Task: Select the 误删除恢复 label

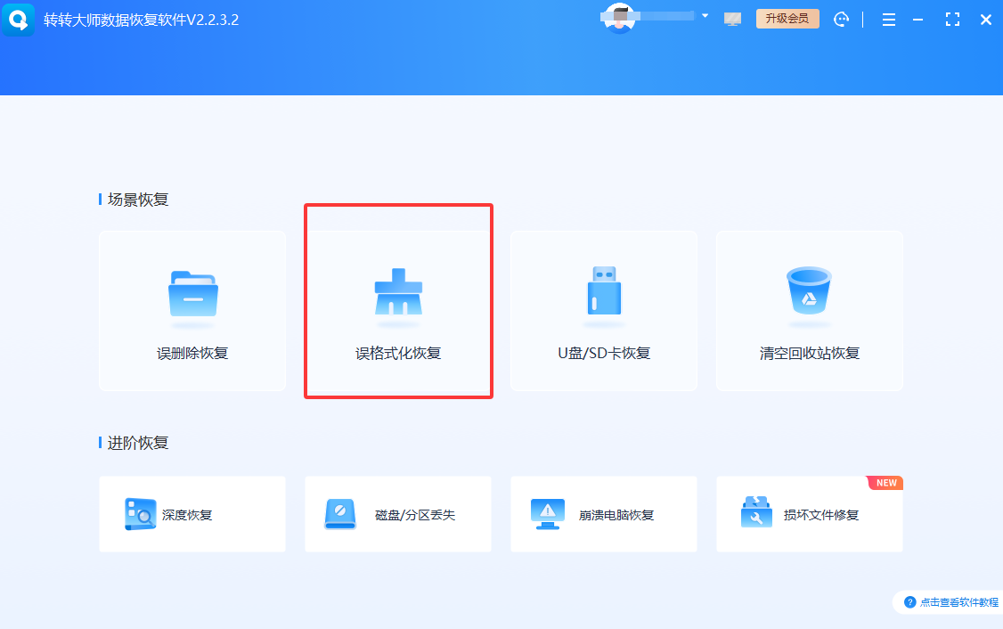Action: pyautogui.click(x=192, y=353)
